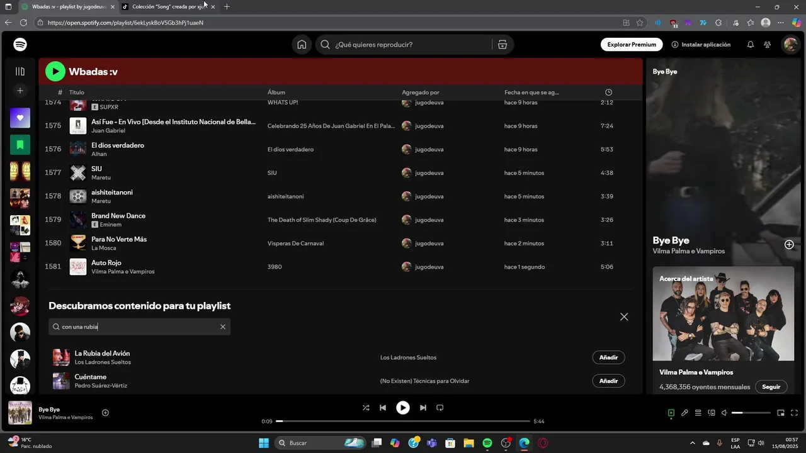Close the discover content section
This screenshot has height=453, width=806.
pos(624,316)
